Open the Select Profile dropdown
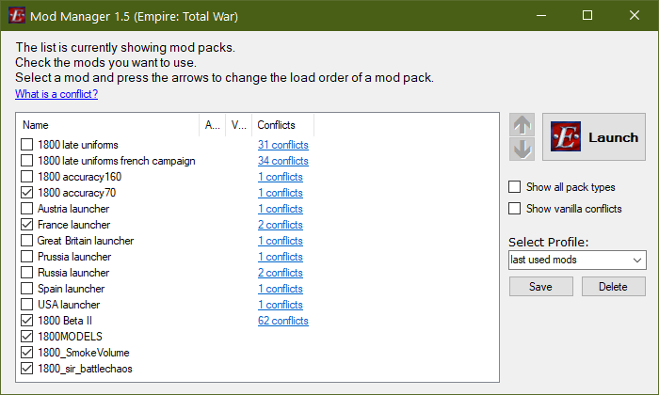The height and width of the screenshot is (395, 659). pos(577,260)
